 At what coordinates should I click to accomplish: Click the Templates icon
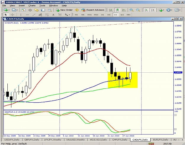pos(177,10)
